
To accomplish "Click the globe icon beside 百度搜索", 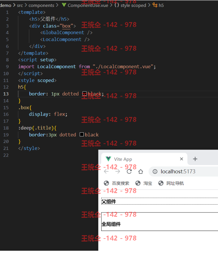I will click(106, 183).
